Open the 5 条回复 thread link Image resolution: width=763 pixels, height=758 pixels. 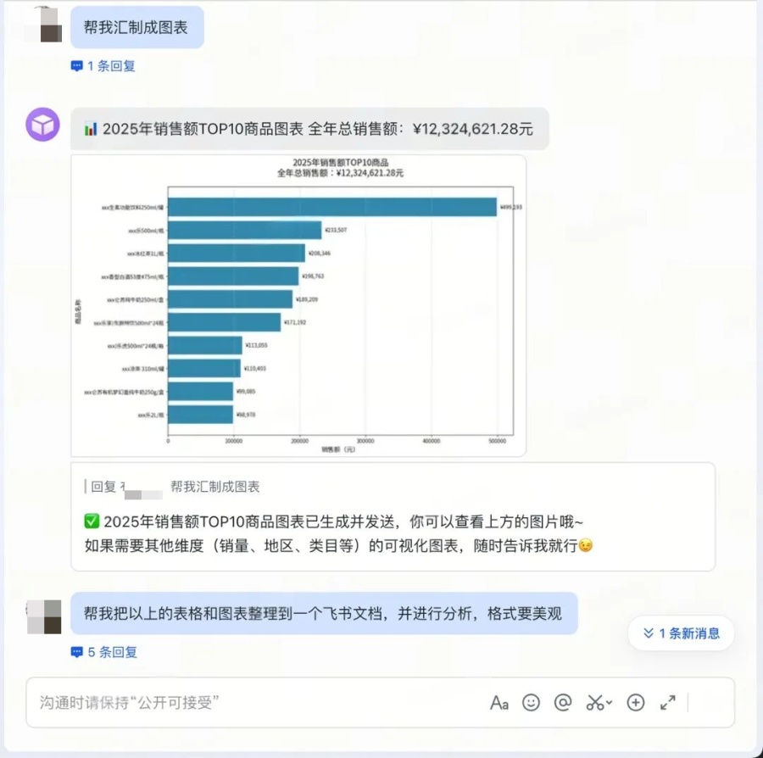[x=104, y=652]
